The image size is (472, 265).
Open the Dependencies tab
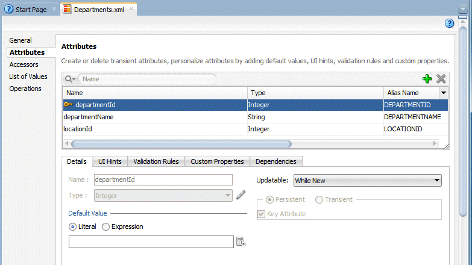tap(275, 161)
